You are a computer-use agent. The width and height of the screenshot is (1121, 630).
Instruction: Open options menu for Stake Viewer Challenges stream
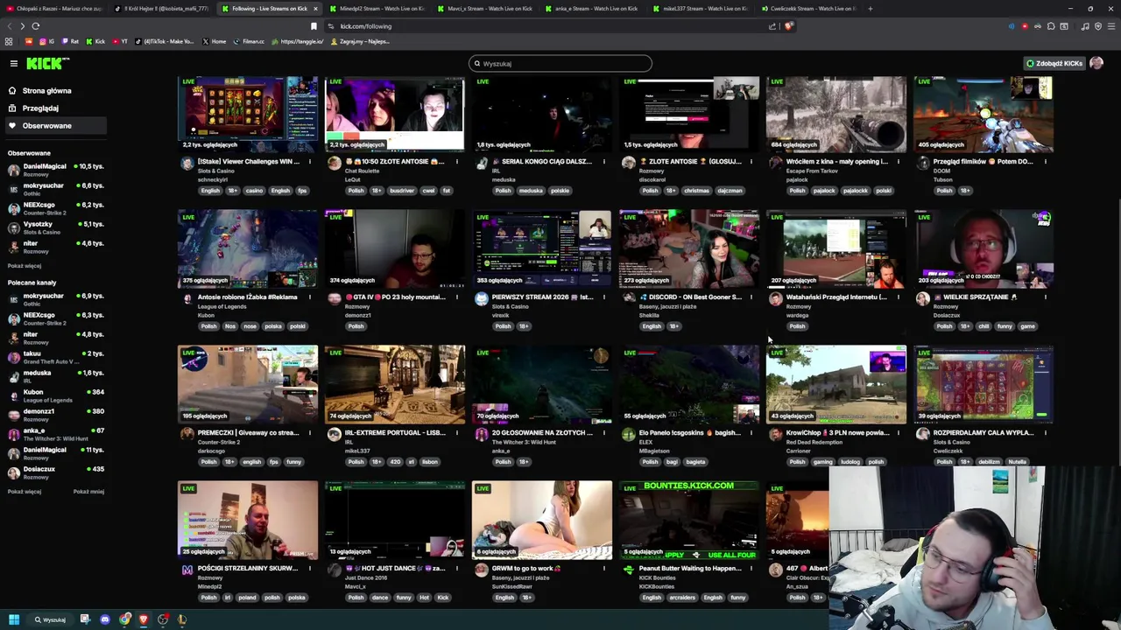coord(309,161)
